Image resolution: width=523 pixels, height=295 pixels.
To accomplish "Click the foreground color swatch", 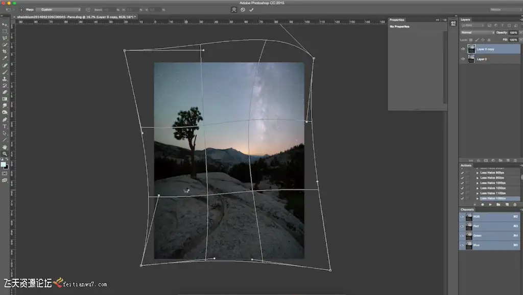I will tap(4, 165).
